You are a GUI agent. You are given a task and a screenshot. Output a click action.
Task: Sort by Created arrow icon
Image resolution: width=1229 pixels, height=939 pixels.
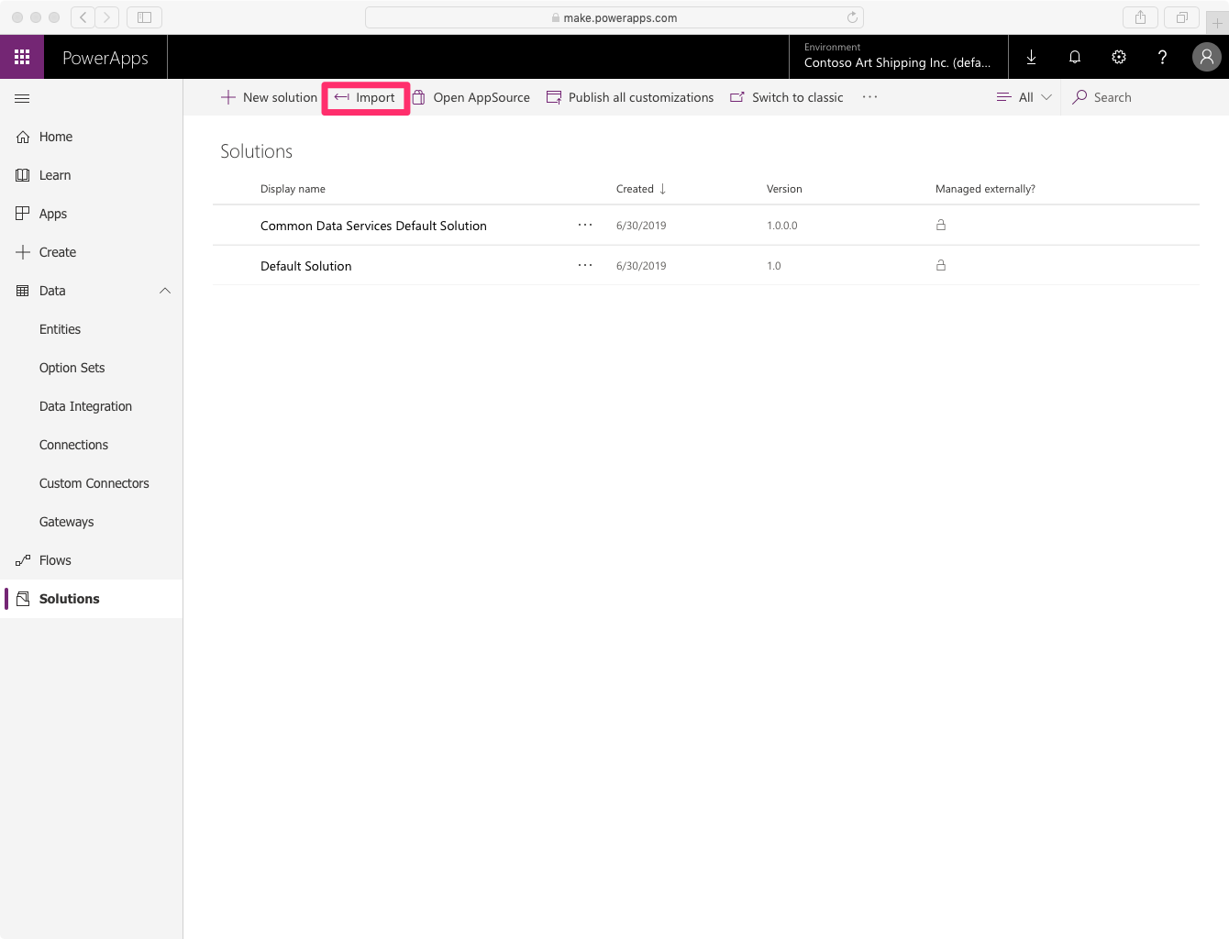(x=662, y=189)
